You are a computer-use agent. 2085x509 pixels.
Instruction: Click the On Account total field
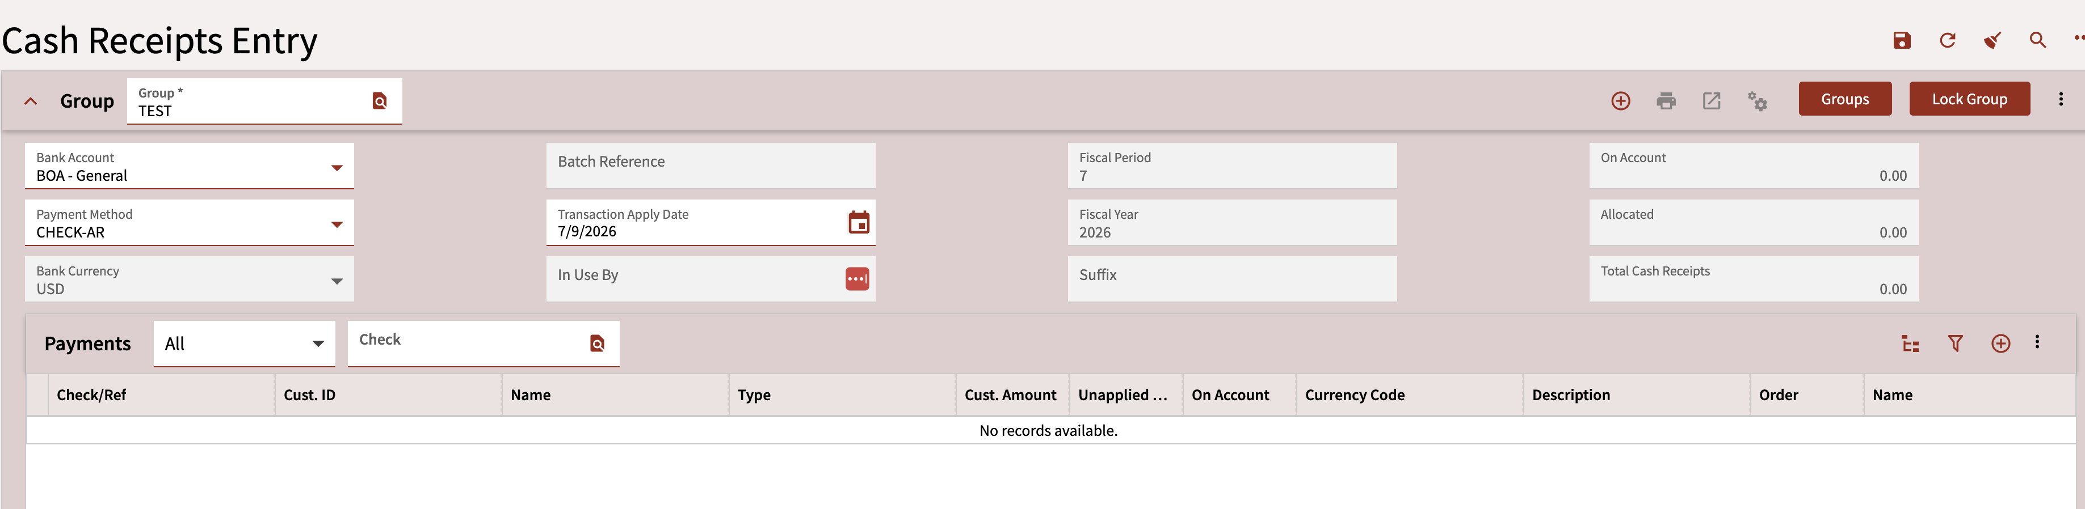[1754, 166]
